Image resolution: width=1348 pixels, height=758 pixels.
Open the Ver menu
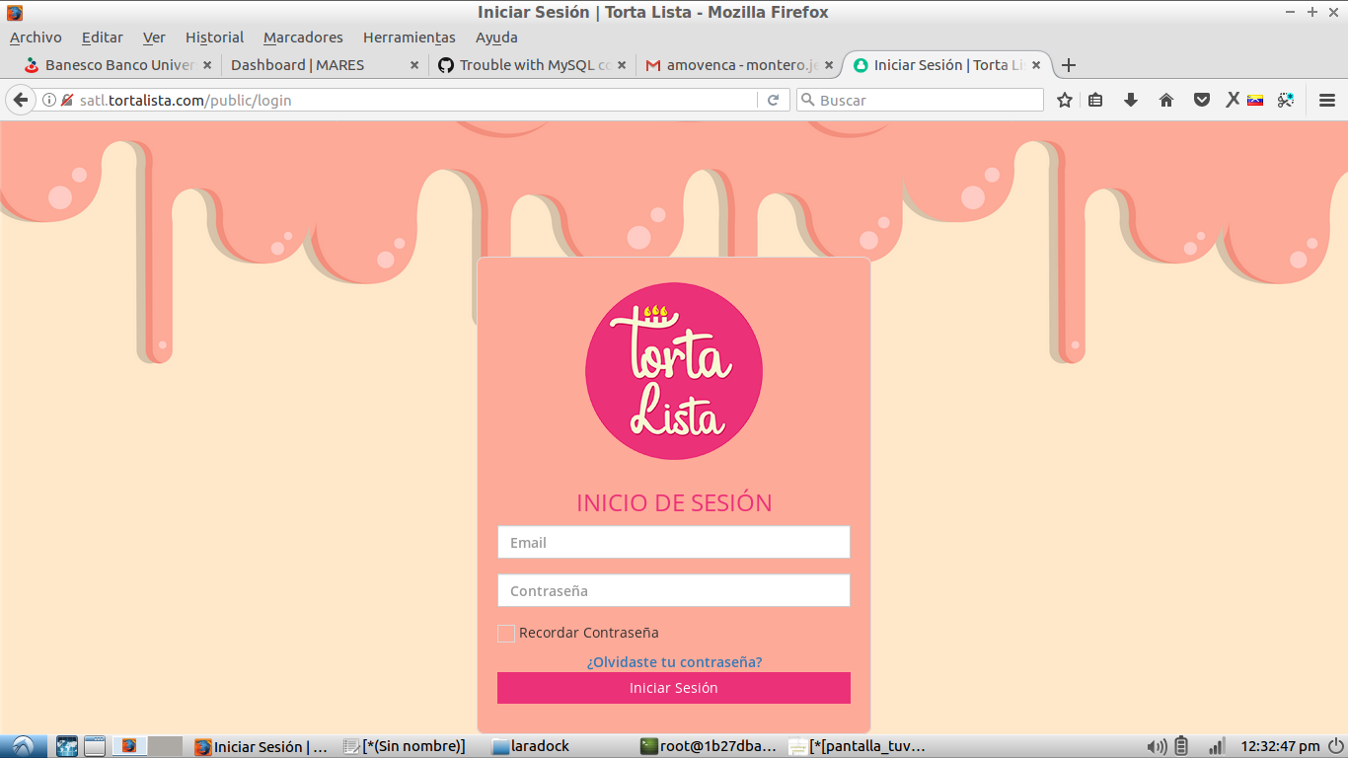point(154,38)
